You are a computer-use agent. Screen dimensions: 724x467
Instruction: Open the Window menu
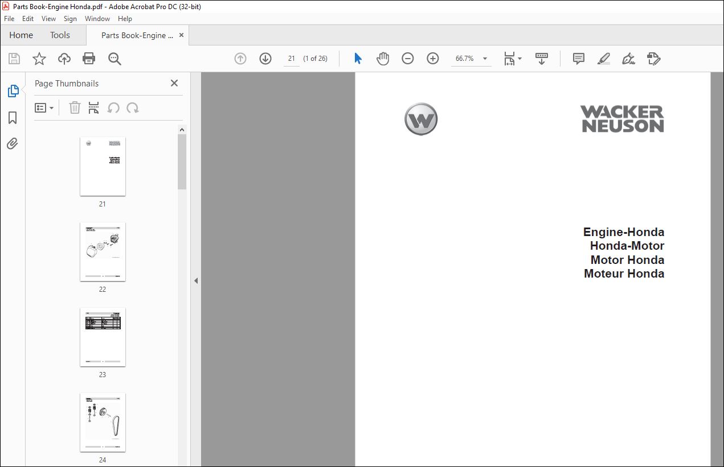click(x=97, y=19)
